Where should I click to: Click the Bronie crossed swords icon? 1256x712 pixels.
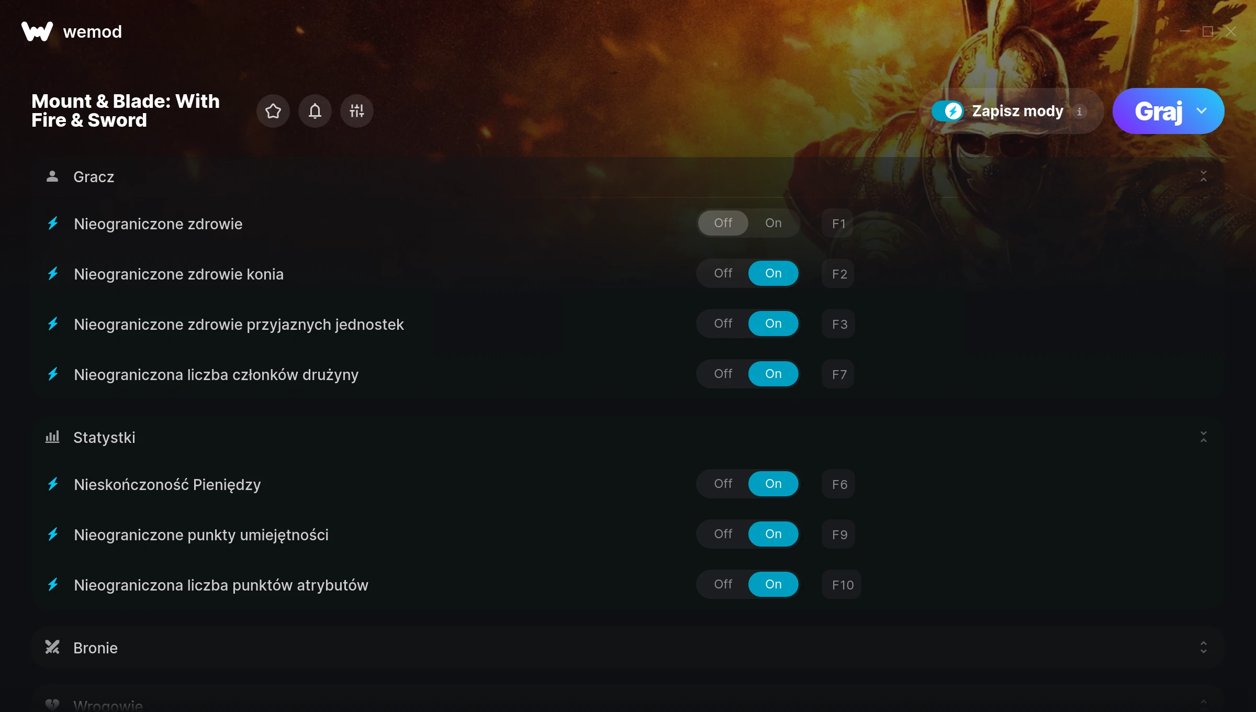click(x=52, y=648)
